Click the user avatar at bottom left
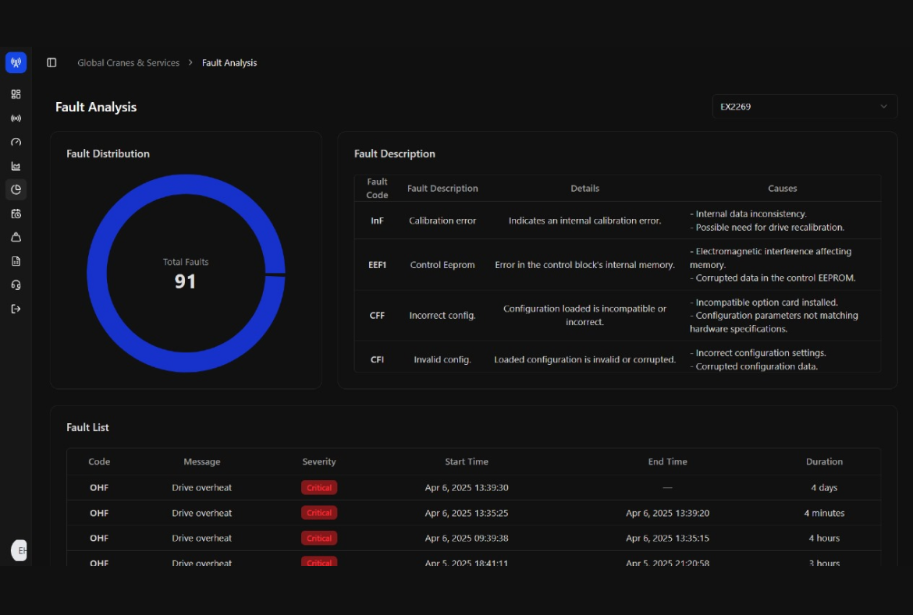This screenshot has width=913, height=615. [19, 550]
